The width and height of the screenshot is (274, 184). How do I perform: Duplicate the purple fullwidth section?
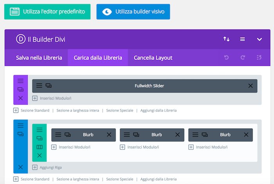click(x=20, y=89)
